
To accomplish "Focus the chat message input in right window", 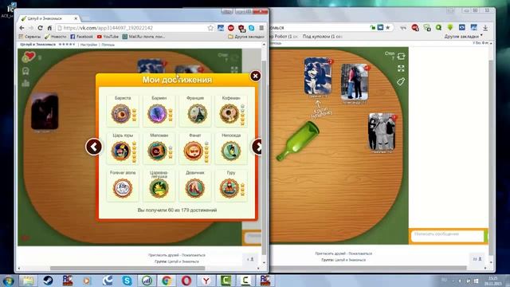I will (x=448, y=236).
